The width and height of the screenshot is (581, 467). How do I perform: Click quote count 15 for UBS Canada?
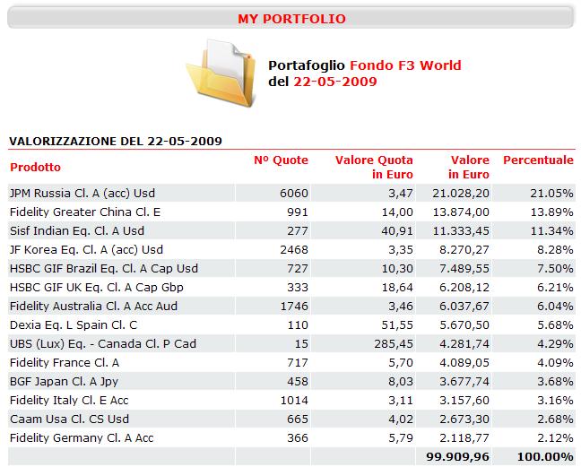301,344
